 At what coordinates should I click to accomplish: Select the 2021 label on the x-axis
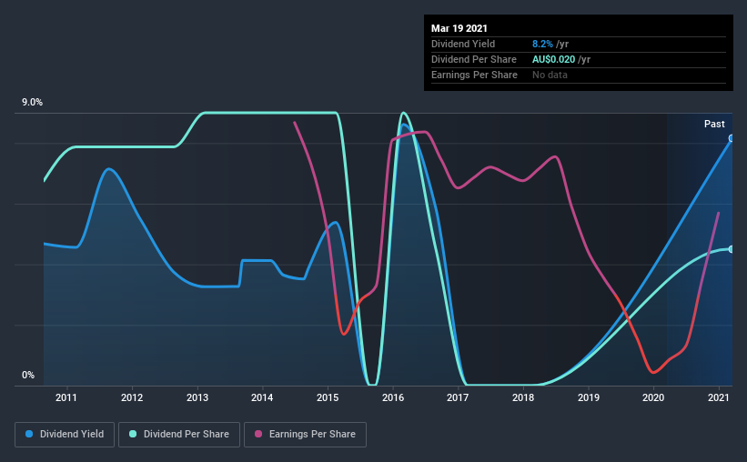tap(719, 397)
